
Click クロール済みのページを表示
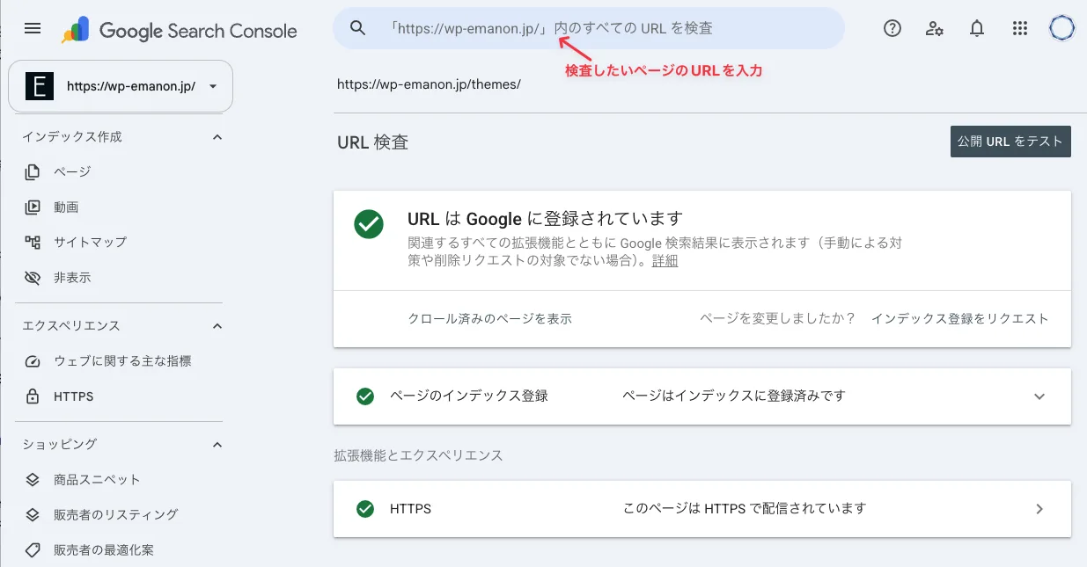pos(490,319)
